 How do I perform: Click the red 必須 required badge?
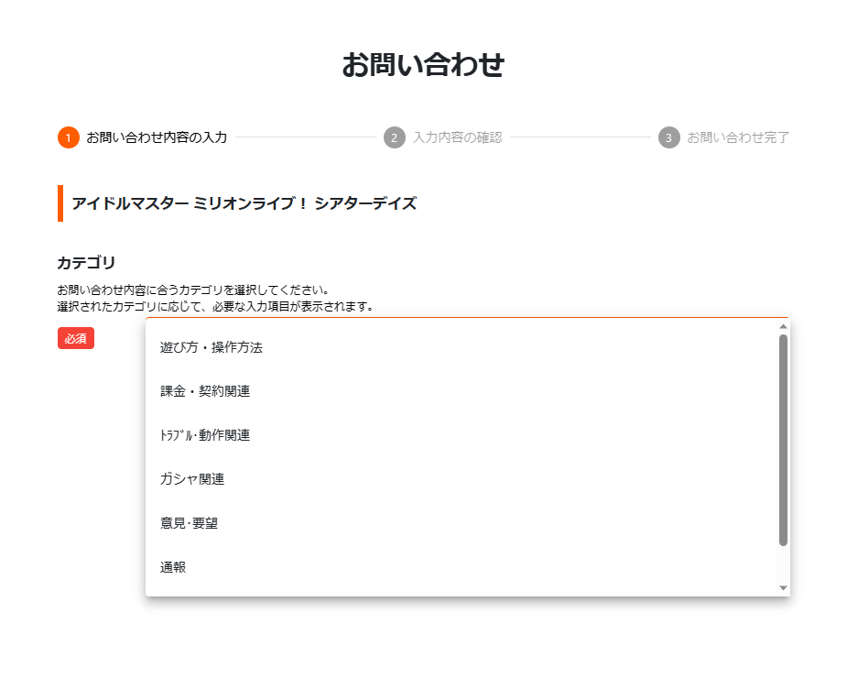[x=76, y=338]
